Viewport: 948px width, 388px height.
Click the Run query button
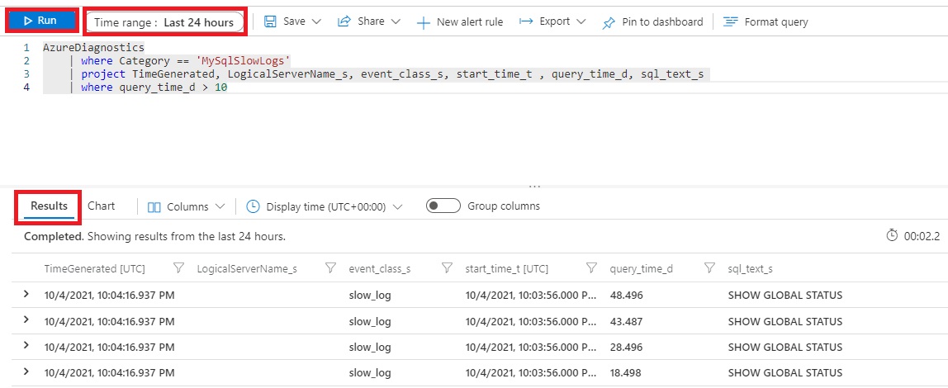click(41, 21)
